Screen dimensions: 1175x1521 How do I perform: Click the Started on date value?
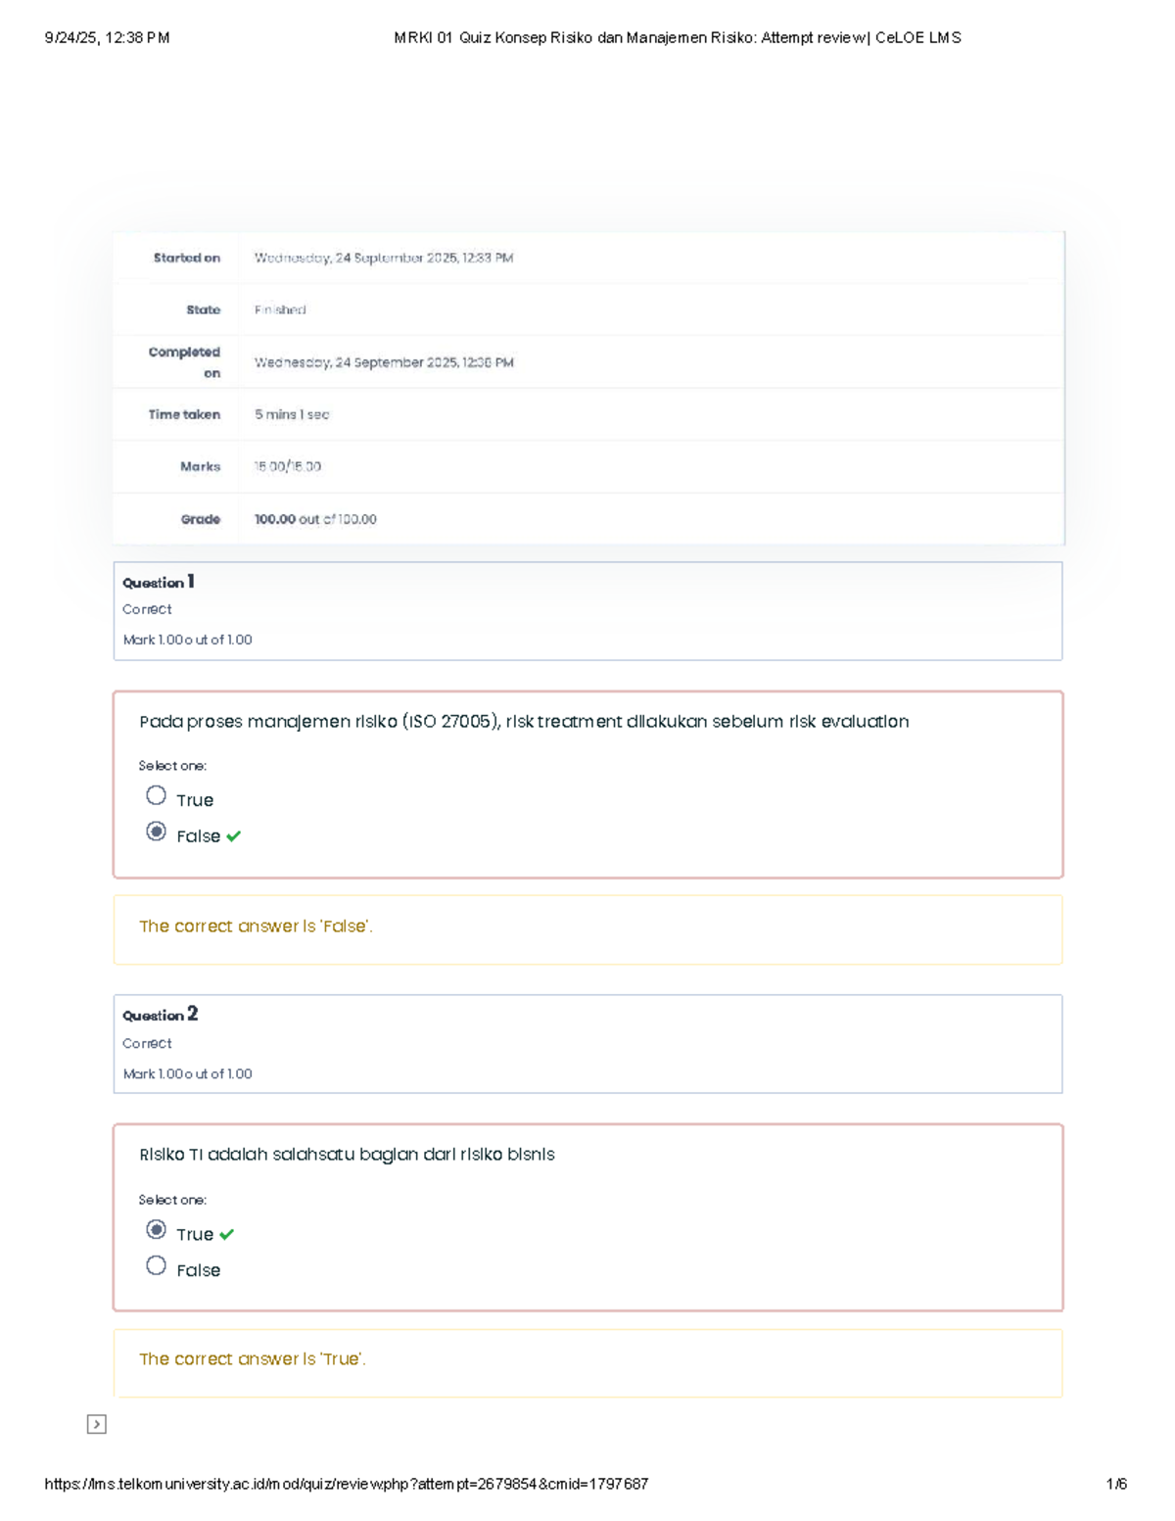pos(384,259)
